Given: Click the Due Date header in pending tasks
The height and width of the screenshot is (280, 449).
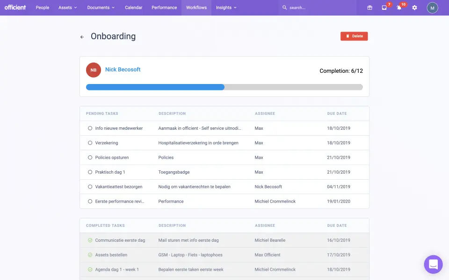Looking at the screenshot, I should [x=337, y=113].
